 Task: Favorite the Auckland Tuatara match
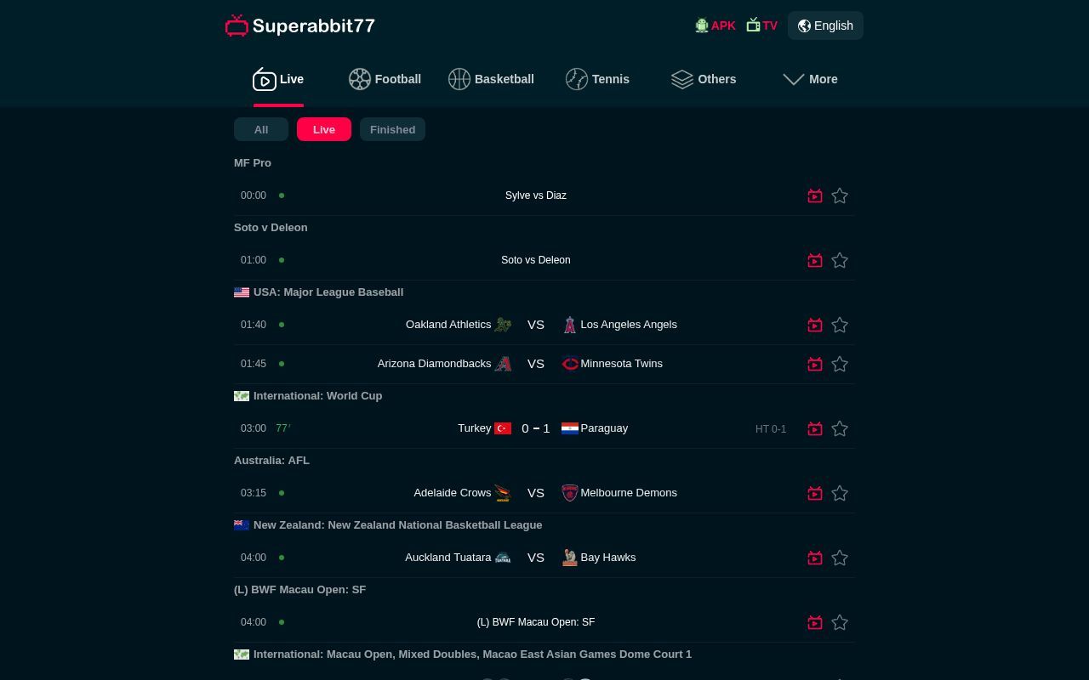[x=840, y=558]
